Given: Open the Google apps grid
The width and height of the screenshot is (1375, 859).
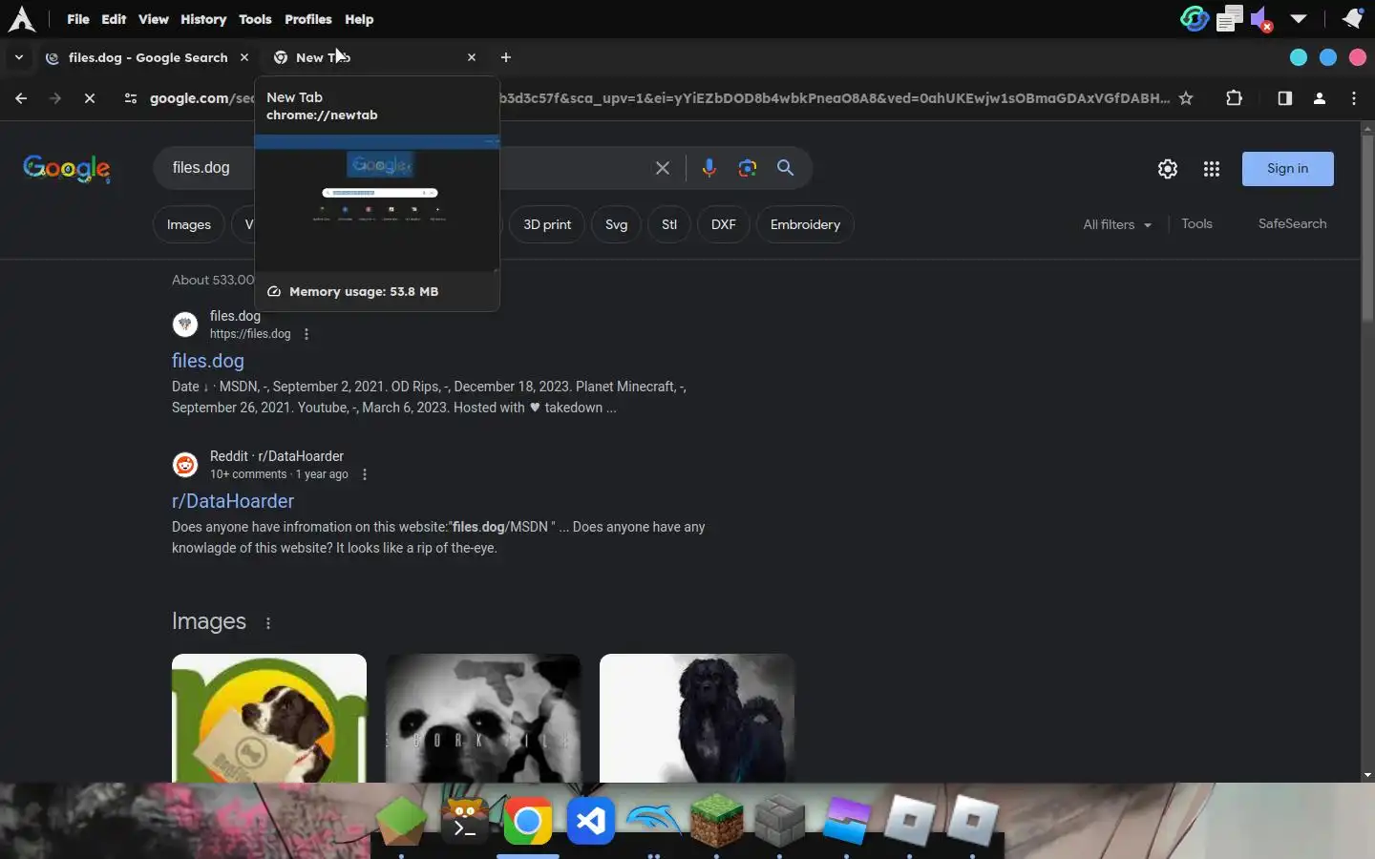Looking at the screenshot, I should click(x=1212, y=169).
